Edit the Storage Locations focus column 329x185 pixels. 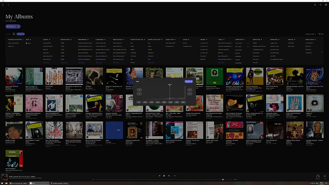click(23, 40)
